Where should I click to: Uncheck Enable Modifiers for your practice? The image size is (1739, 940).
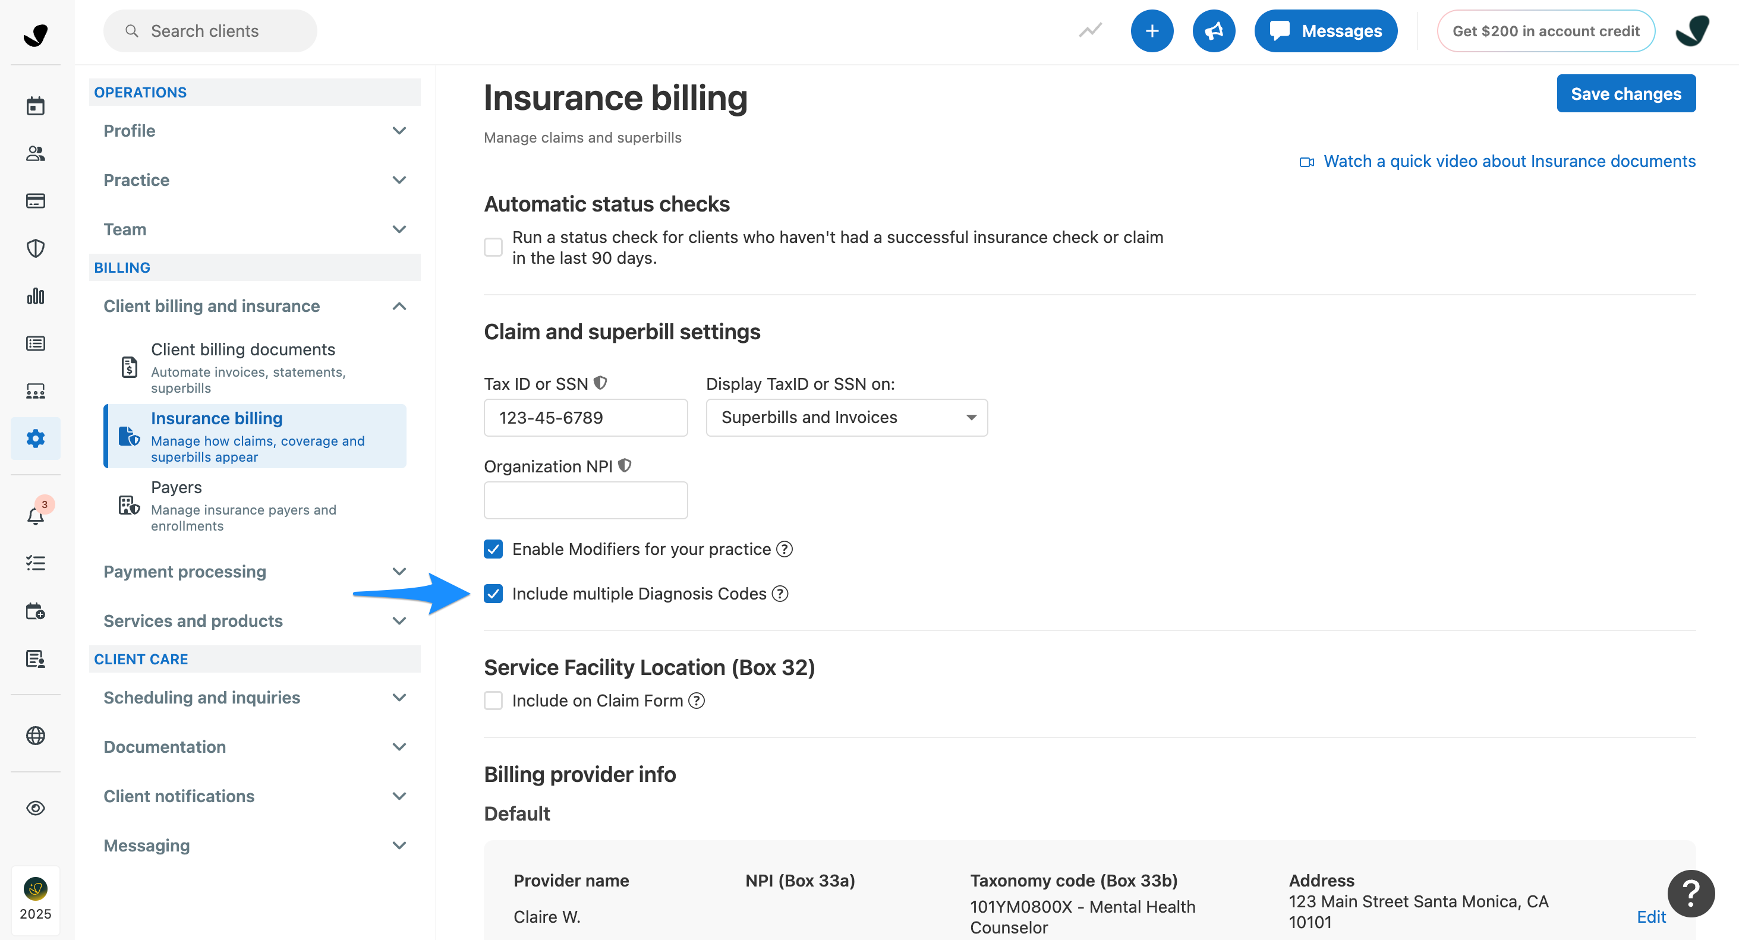tap(493, 549)
